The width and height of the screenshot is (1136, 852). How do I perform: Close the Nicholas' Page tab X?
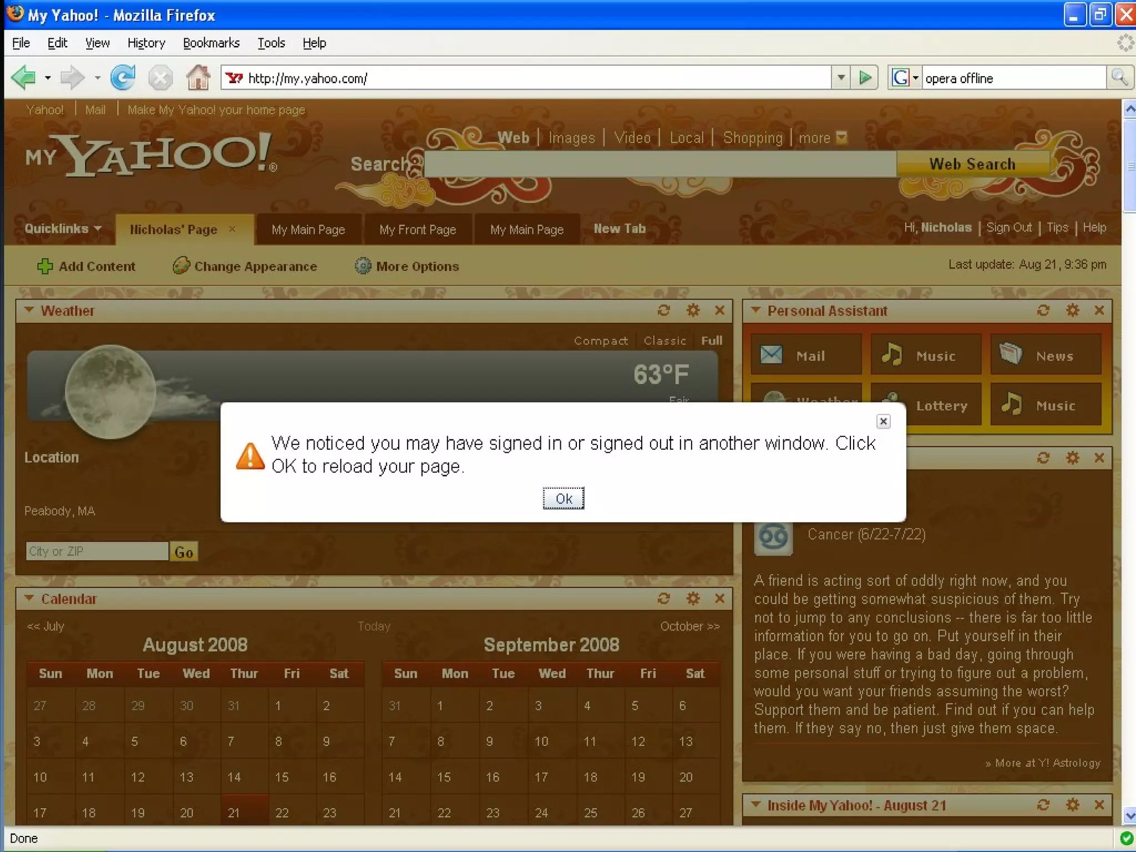pos(232,229)
